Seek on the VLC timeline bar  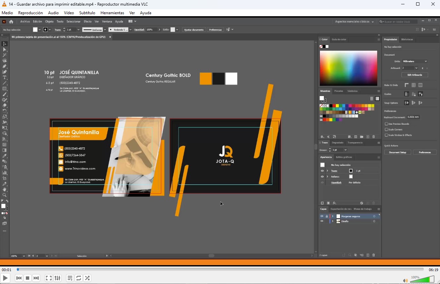pos(220,269)
